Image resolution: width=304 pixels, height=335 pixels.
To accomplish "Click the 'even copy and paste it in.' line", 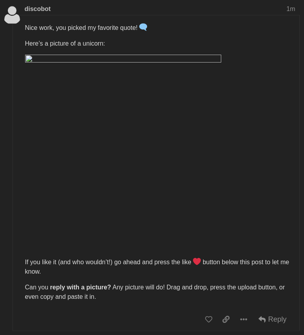I will tap(60, 296).
